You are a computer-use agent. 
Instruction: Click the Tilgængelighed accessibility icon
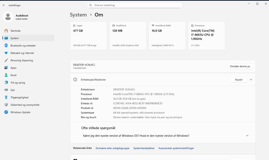(x=6, y=97)
